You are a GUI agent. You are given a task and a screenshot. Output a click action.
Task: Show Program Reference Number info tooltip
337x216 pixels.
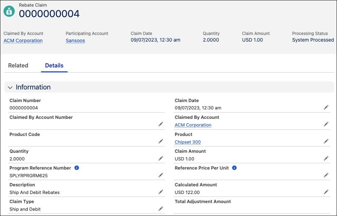pos(77,168)
